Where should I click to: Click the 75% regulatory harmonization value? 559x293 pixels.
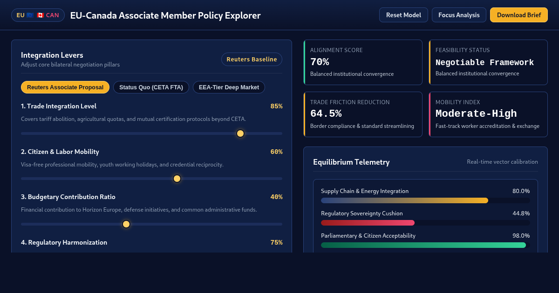276,242
